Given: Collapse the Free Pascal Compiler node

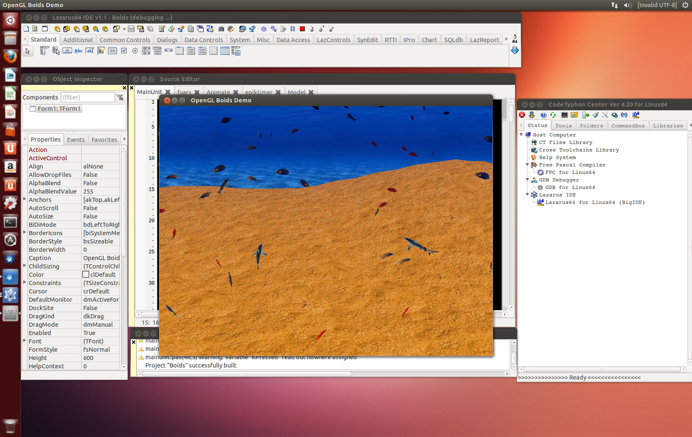Looking at the screenshot, I should point(528,164).
